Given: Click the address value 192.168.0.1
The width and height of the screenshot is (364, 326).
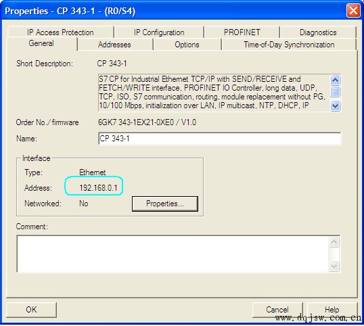Looking at the screenshot, I should [x=98, y=188].
